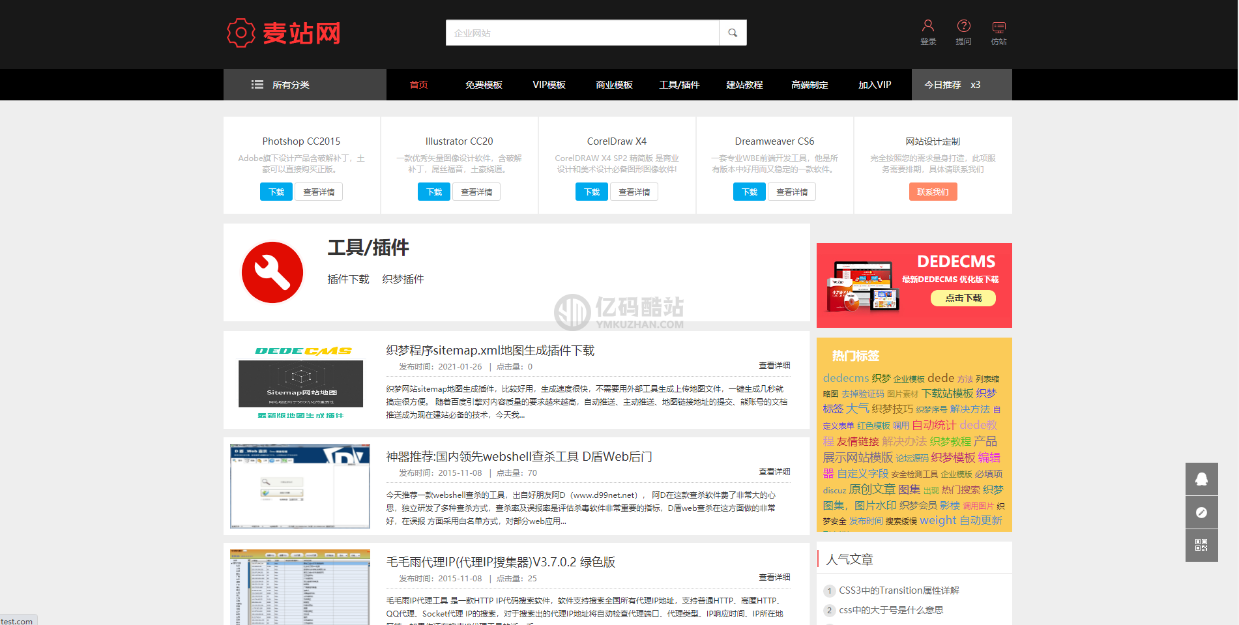1239x625 pixels.
Task: Click the 毛毛雨代理IP article thumbnail
Action: coord(300,587)
